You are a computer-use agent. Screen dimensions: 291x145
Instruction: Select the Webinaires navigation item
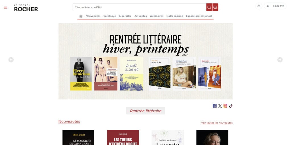(x=157, y=16)
